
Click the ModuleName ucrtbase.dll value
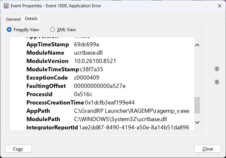[88, 53]
